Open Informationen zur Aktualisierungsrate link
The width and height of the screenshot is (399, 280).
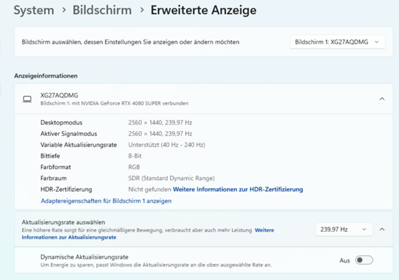(69, 237)
